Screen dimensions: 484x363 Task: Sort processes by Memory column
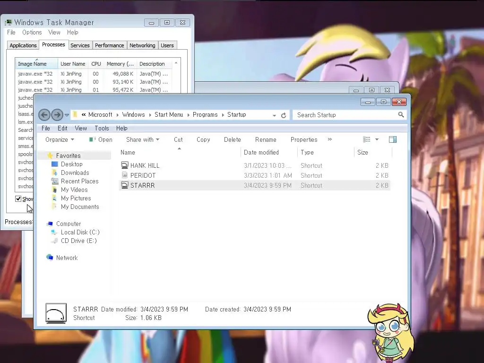(120, 64)
